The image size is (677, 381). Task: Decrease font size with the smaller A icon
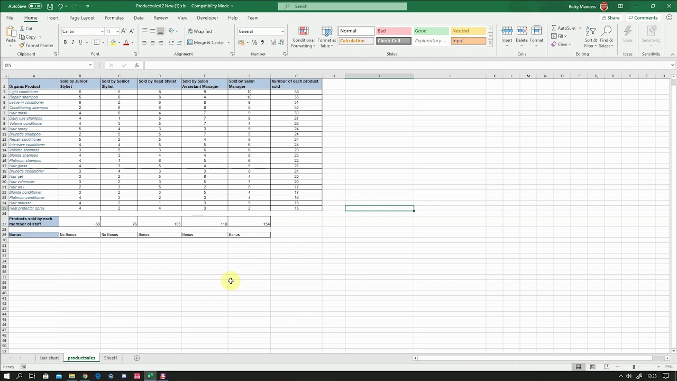tap(131, 31)
